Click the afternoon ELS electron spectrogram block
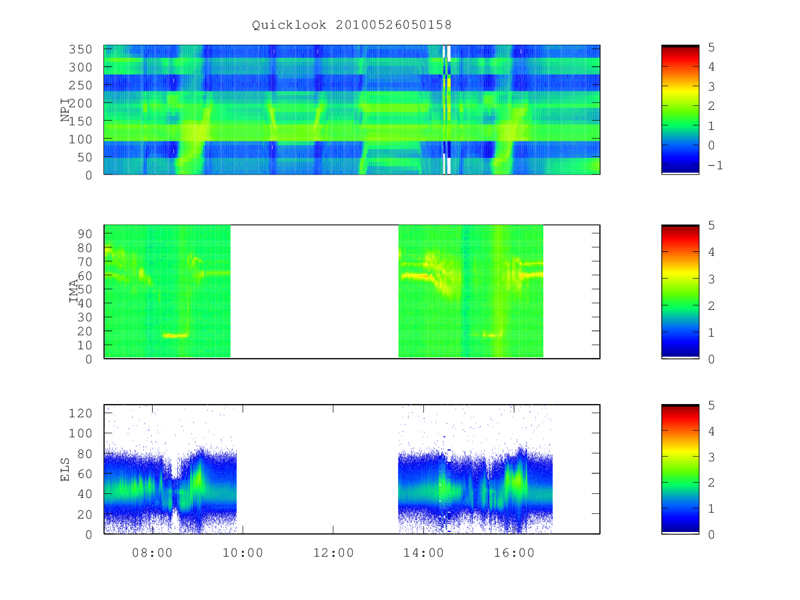This screenshot has width=800, height=600. (x=475, y=469)
